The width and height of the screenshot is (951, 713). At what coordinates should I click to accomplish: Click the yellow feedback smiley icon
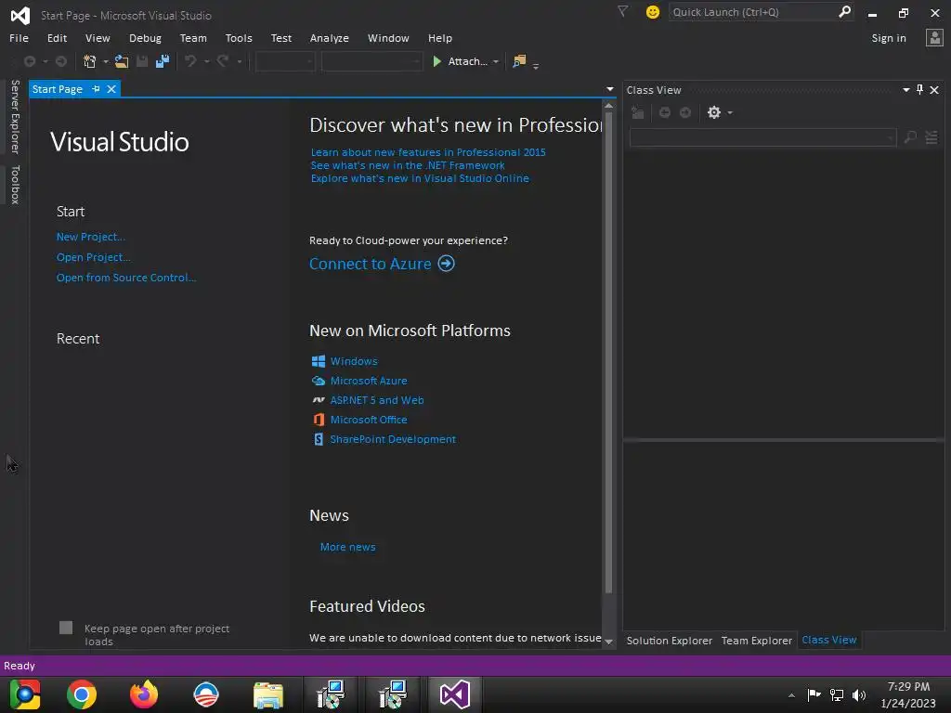coord(653,12)
